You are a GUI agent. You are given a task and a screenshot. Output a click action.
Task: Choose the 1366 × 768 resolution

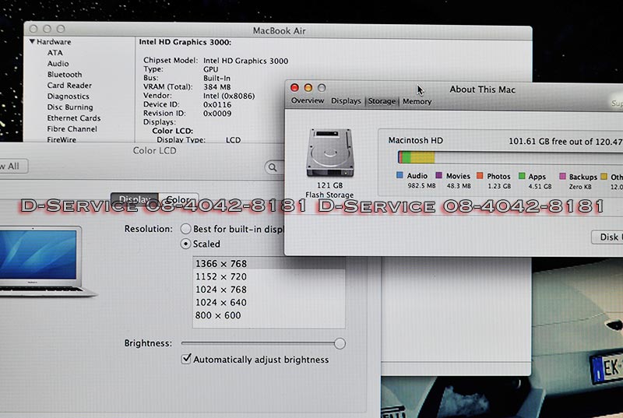click(x=269, y=264)
